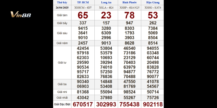Click Hậu Giang first prize 75726
217x108 pixels.
[153, 98]
